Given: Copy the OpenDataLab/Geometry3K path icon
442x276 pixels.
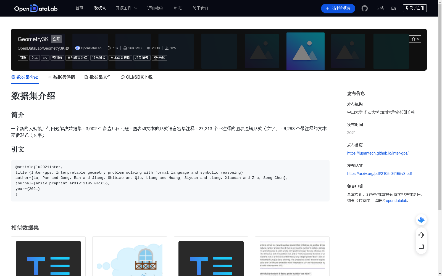Looking at the screenshot, I should click(67, 48).
